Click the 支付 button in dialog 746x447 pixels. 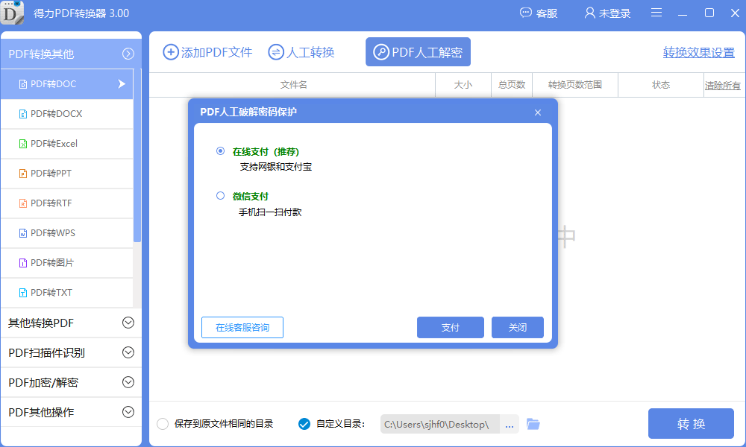click(x=450, y=327)
